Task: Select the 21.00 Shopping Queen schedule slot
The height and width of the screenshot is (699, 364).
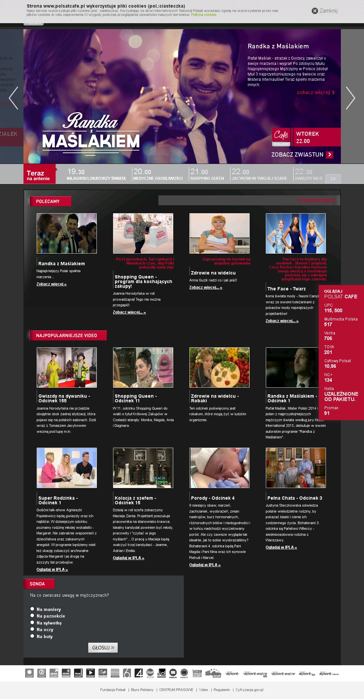Action: tap(207, 175)
